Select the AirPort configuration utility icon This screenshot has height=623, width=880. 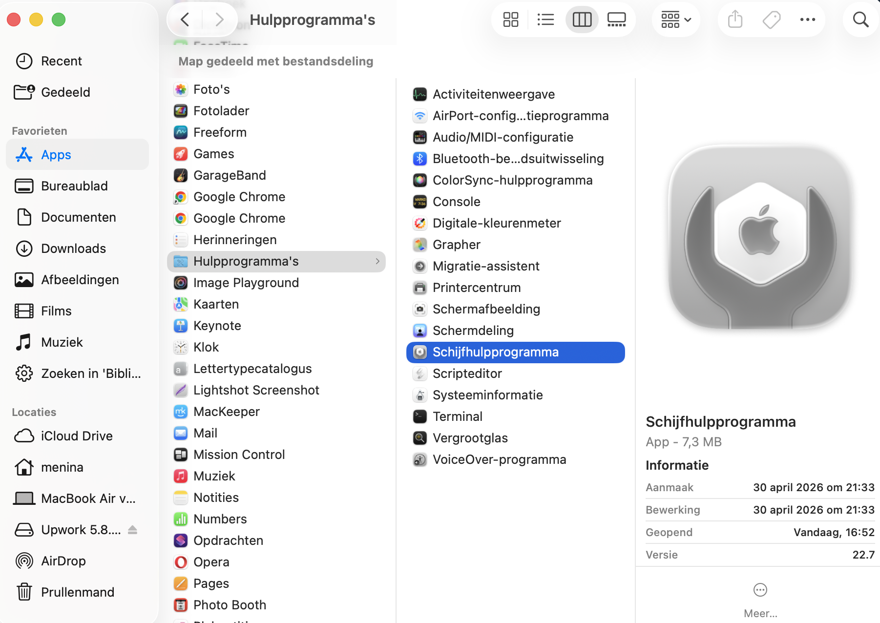pyautogui.click(x=420, y=116)
